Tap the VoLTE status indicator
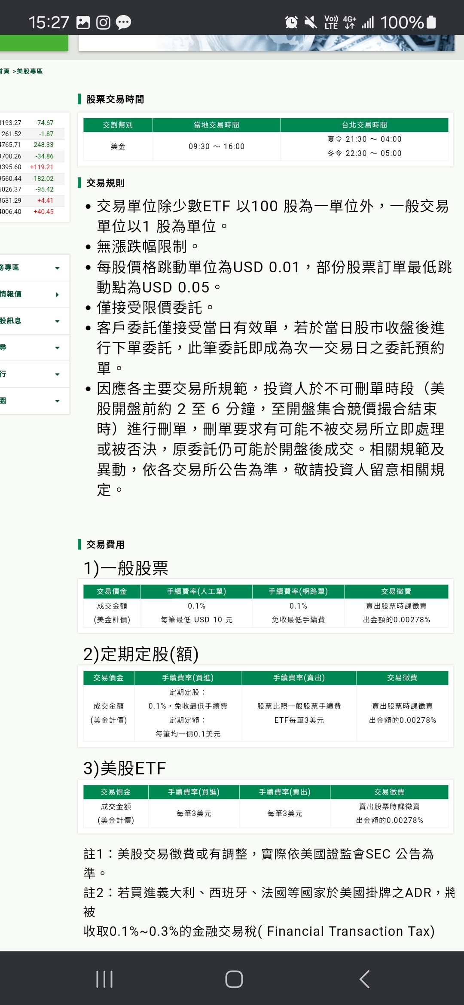The image size is (464, 1005). tap(331, 22)
